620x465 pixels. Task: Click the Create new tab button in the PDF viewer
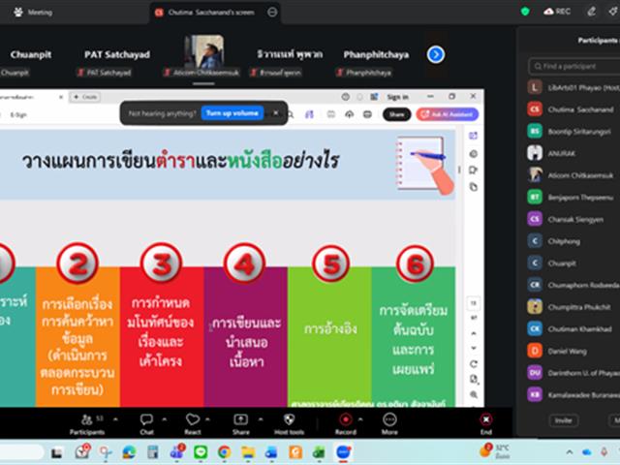point(85,97)
